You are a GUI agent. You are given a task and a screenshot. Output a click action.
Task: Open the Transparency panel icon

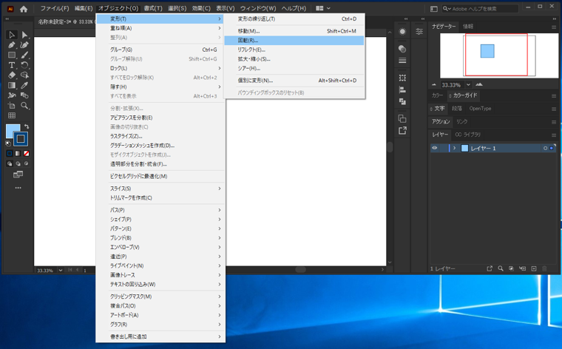click(402, 49)
